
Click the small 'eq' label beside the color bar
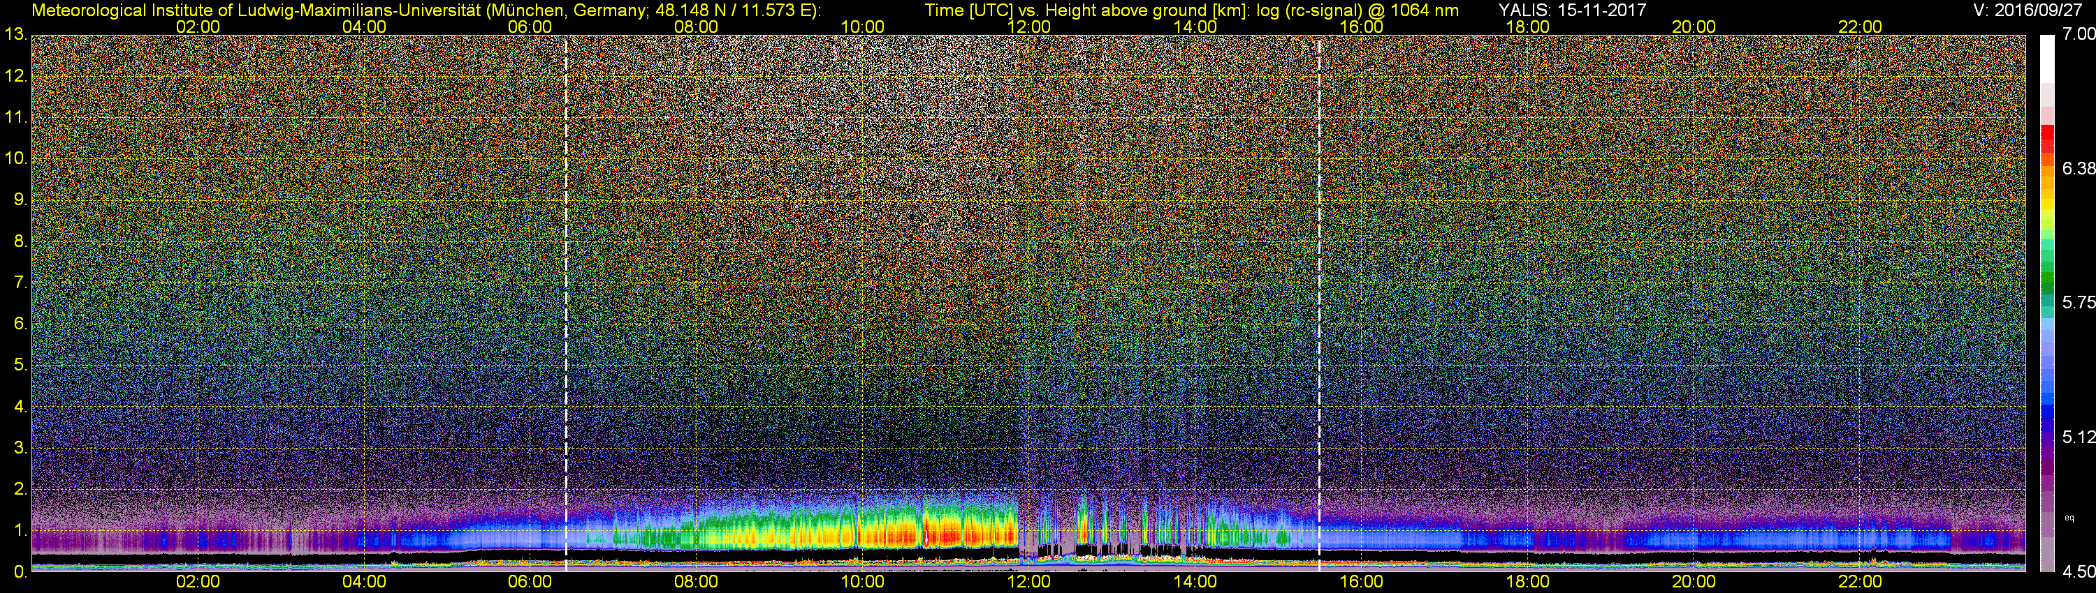click(2069, 518)
